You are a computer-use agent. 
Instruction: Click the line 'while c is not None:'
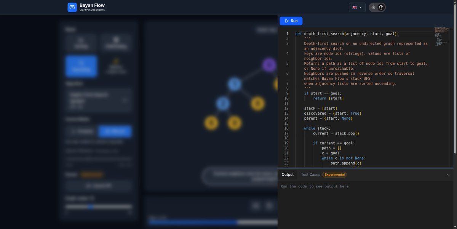[344, 158]
